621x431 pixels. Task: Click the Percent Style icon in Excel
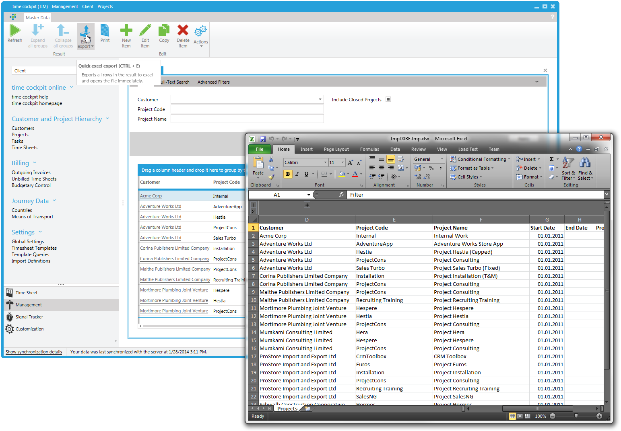(x=431, y=168)
